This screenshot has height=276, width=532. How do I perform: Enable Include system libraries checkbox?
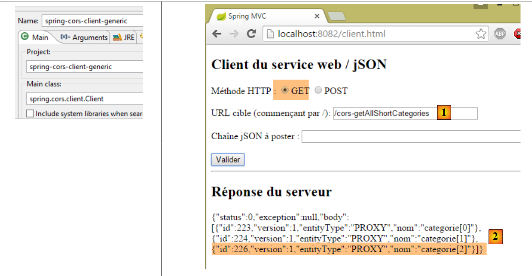coord(30,113)
